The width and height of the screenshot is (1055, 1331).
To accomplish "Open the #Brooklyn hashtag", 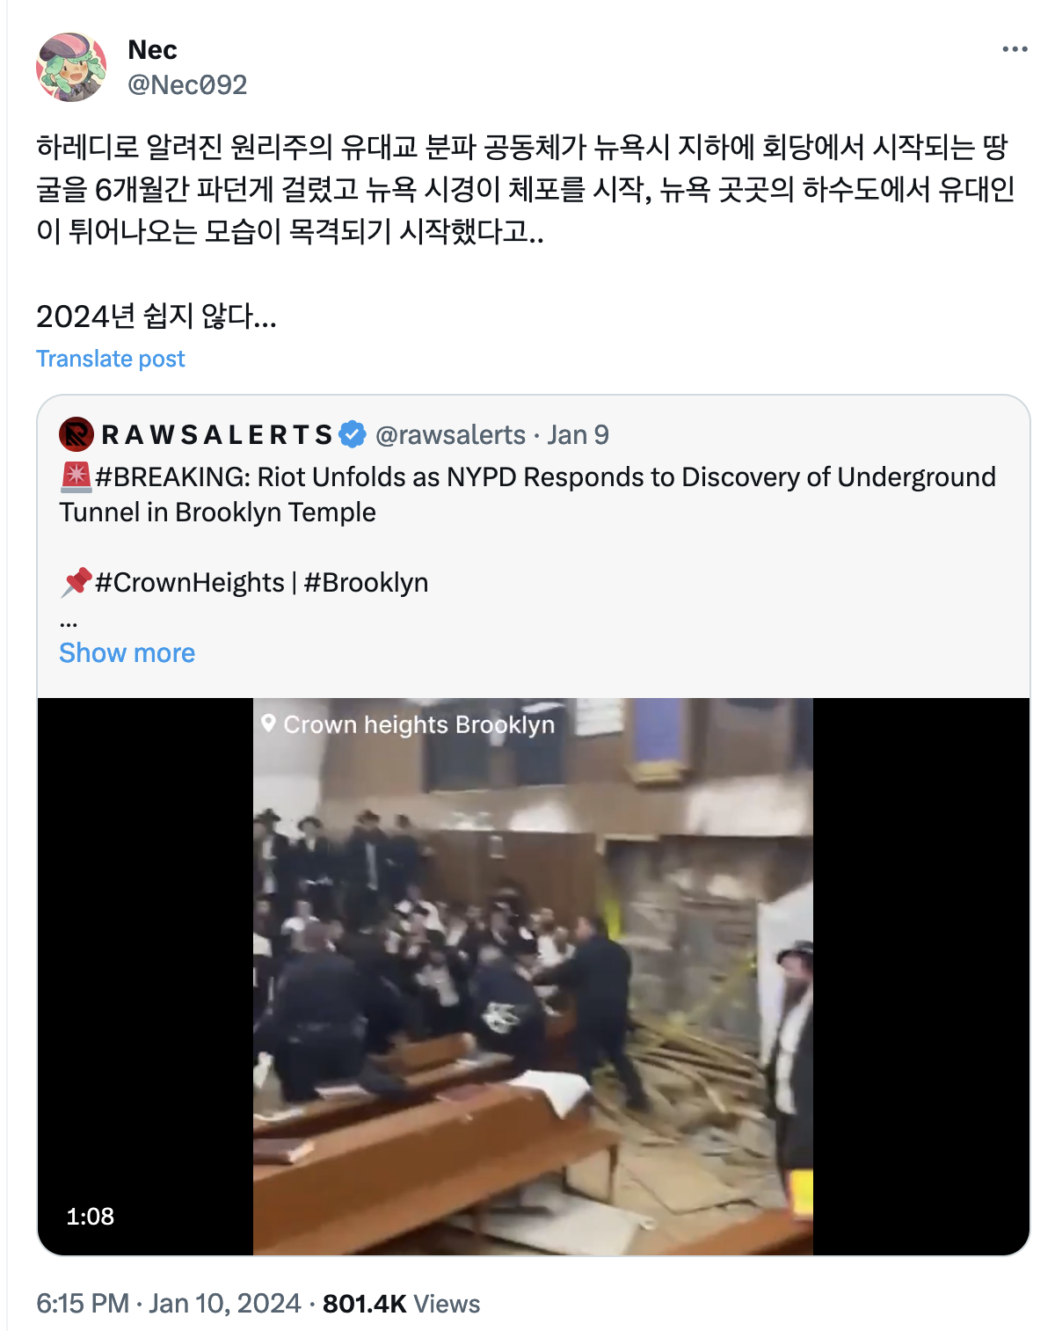I will pyautogui.click(x=366, y=582).
